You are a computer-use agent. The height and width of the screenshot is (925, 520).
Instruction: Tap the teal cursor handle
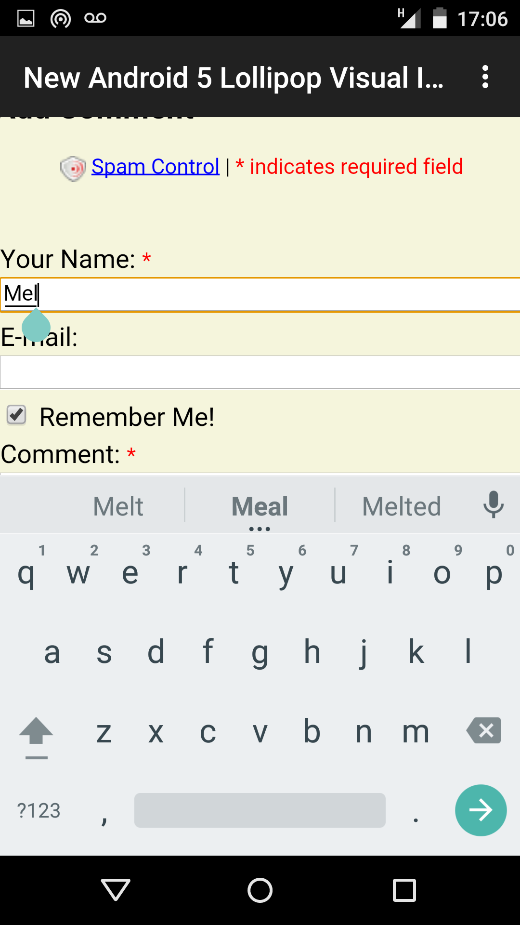click(36, 325)
